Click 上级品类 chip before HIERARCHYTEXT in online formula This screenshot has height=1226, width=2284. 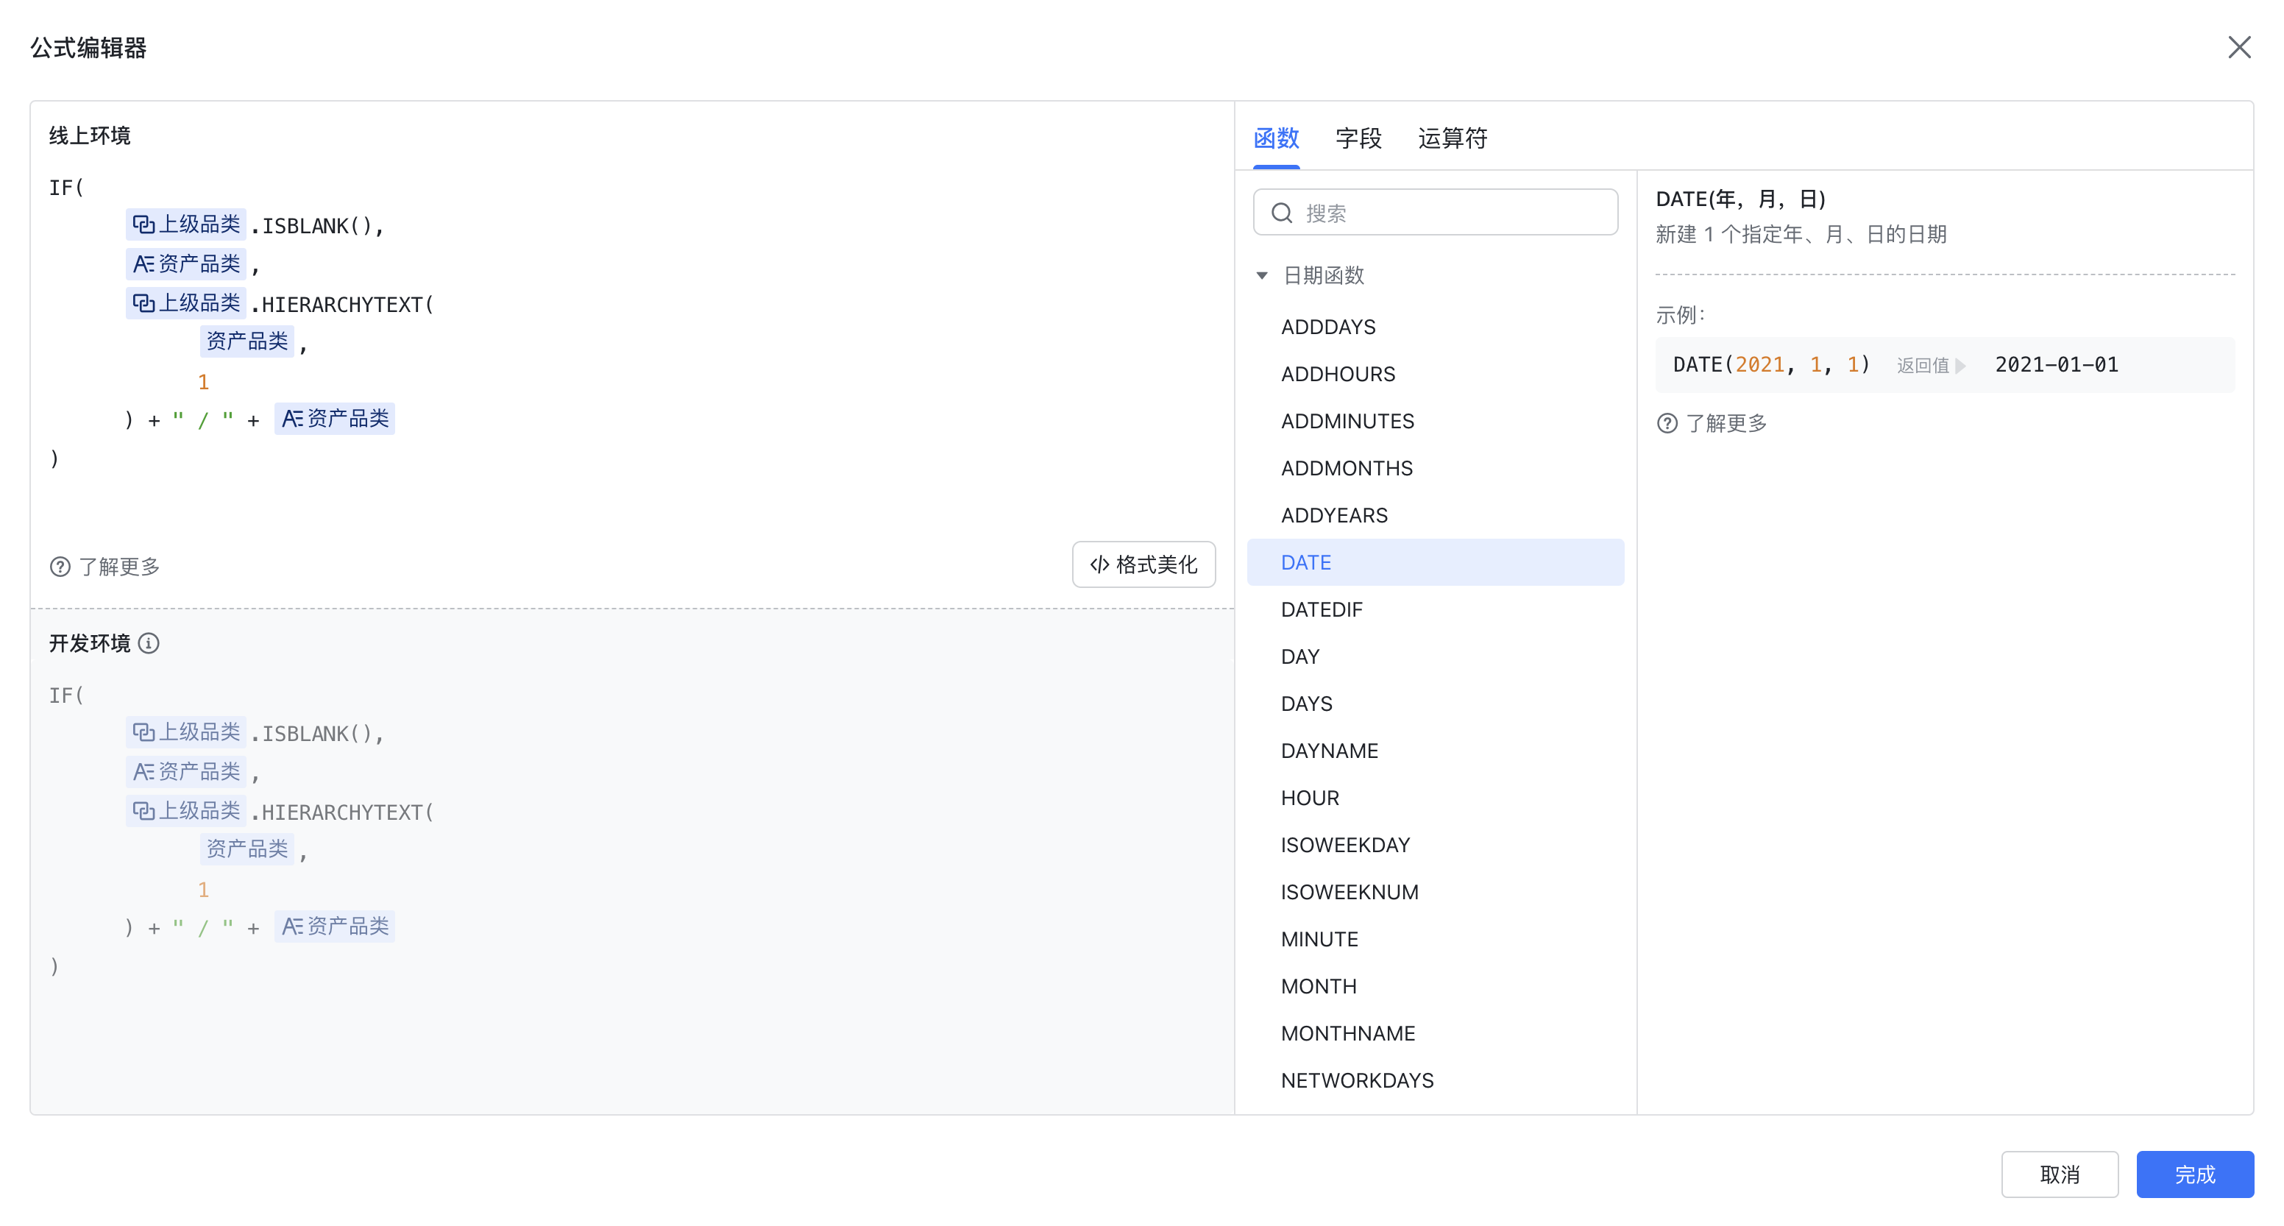186,303
